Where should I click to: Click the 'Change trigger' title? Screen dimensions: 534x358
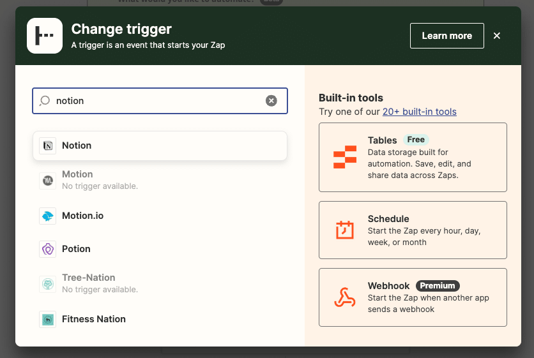[x=121, y=29]
